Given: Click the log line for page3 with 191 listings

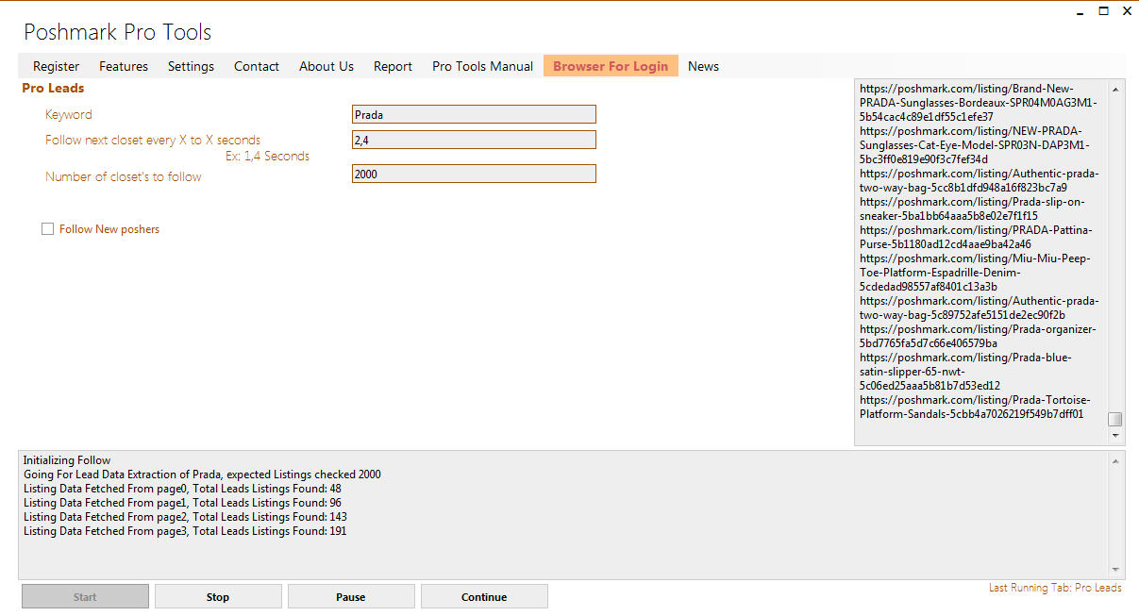Looking at the screenshot, I should [x=185, y=531].
